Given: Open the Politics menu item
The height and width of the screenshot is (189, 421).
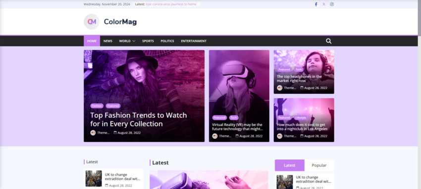Looking at the screenshot, I should tap(167, 41).
